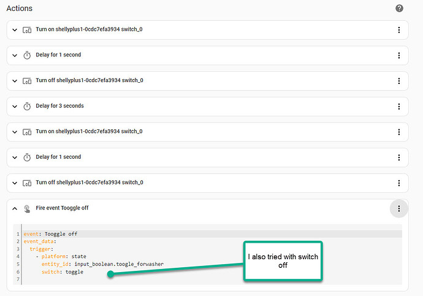Click the 'Actions' section heading
This screenshot has width=423, height=296.
(20, 9)
